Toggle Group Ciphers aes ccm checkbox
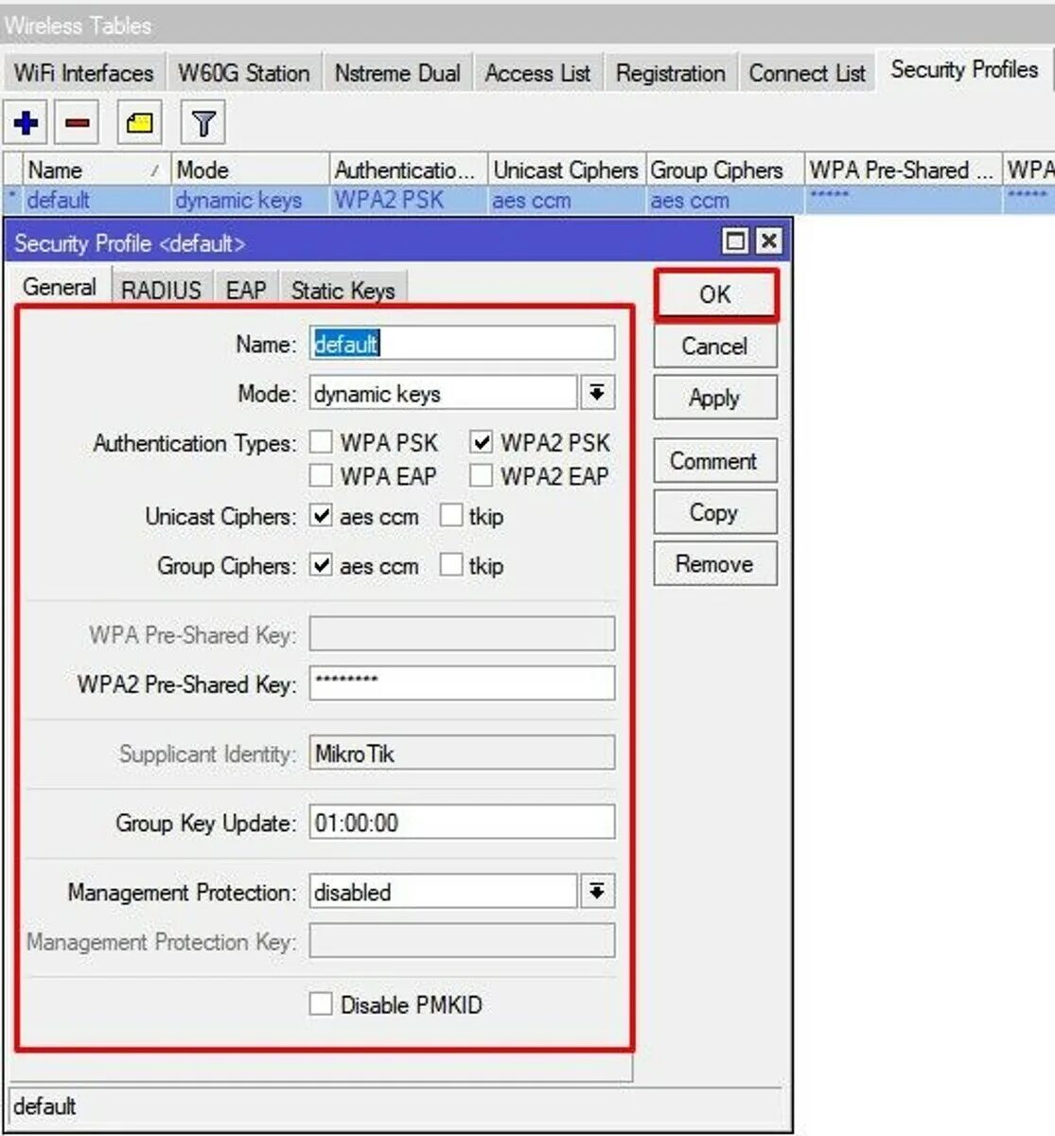The width and height of the screenshot is (1055, 1136). [x=322, y=565]
